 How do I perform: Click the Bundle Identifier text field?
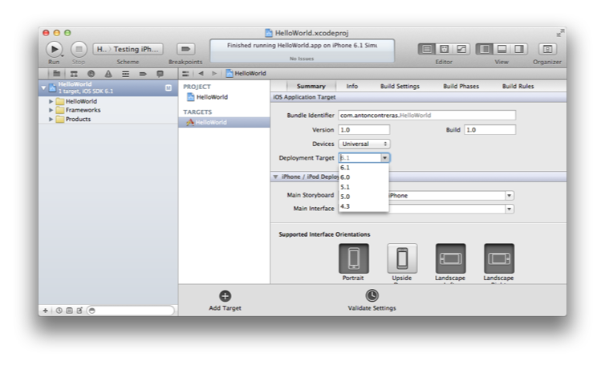click(426, 116)
